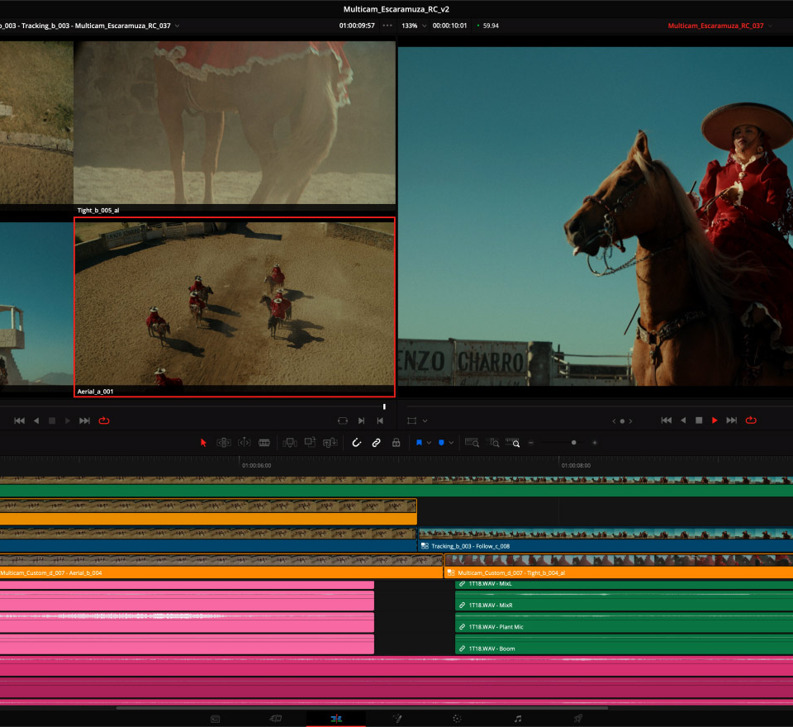
Task: Click the custom zoom icon
Action: (513, 443)
